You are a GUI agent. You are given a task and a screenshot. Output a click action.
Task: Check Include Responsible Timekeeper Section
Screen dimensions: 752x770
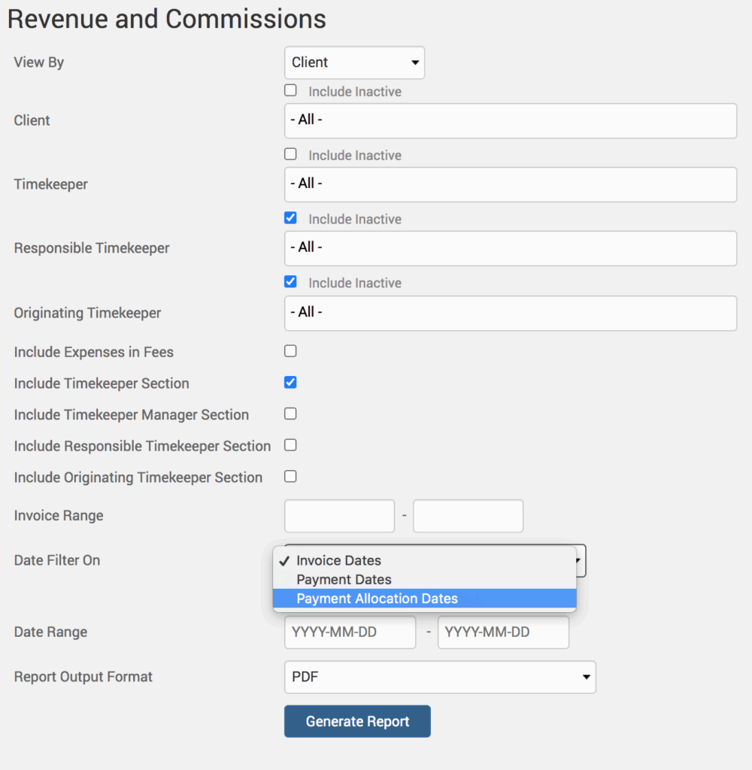click(x=290, y=445)
